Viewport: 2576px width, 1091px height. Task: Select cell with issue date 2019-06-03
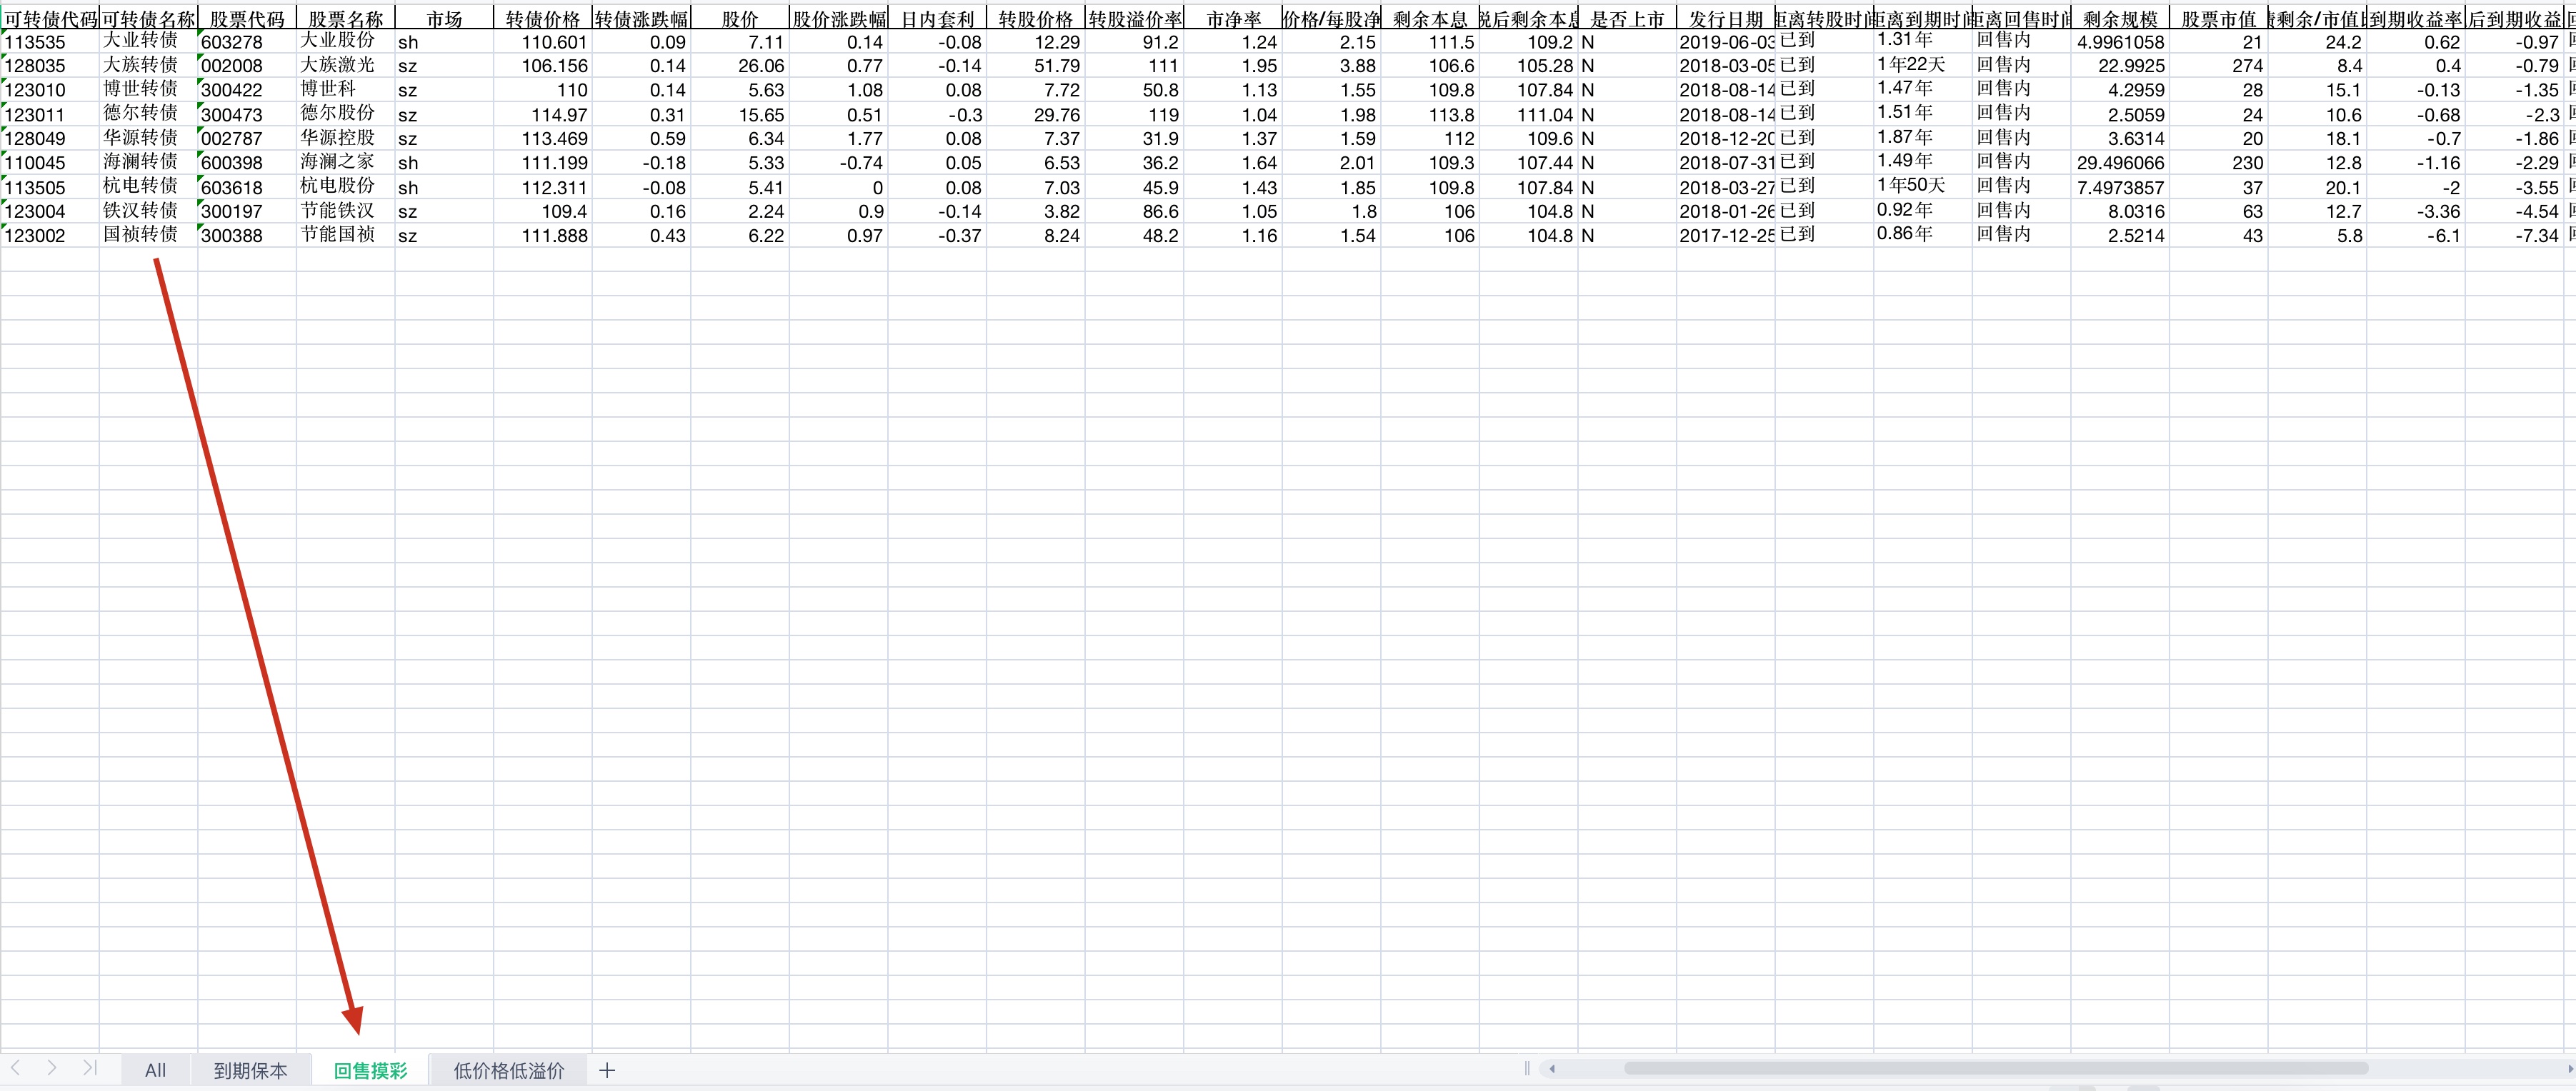coord(1725,42)
